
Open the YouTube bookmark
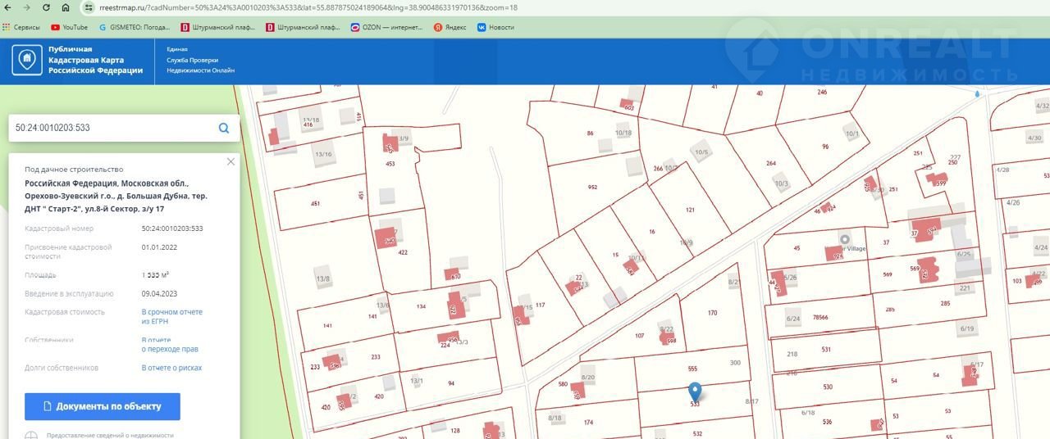pos(69,27)
